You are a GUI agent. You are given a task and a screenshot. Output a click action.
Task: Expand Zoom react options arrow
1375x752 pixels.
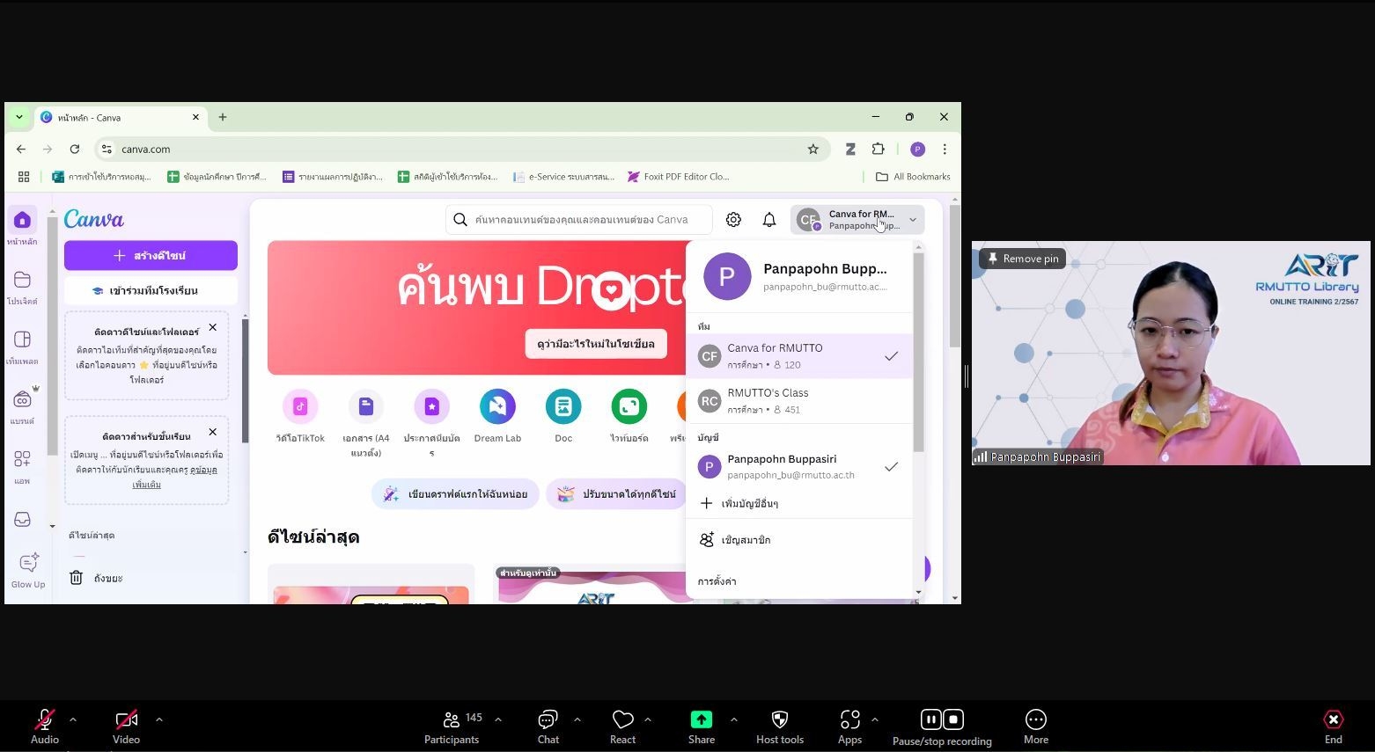648,719
